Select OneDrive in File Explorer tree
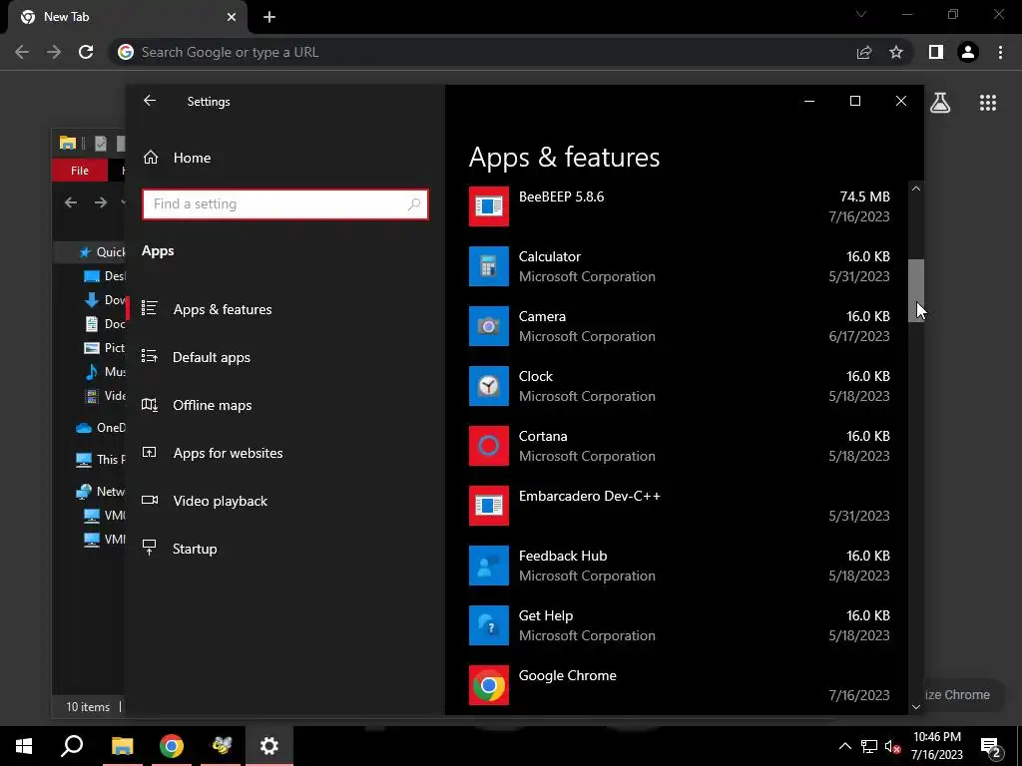 (100, 427)
